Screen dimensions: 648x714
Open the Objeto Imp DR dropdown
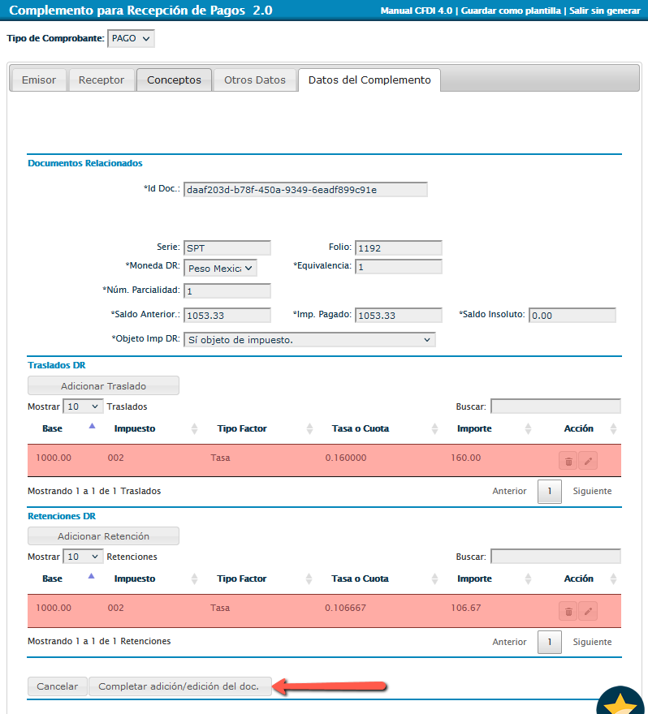point(309,340)
